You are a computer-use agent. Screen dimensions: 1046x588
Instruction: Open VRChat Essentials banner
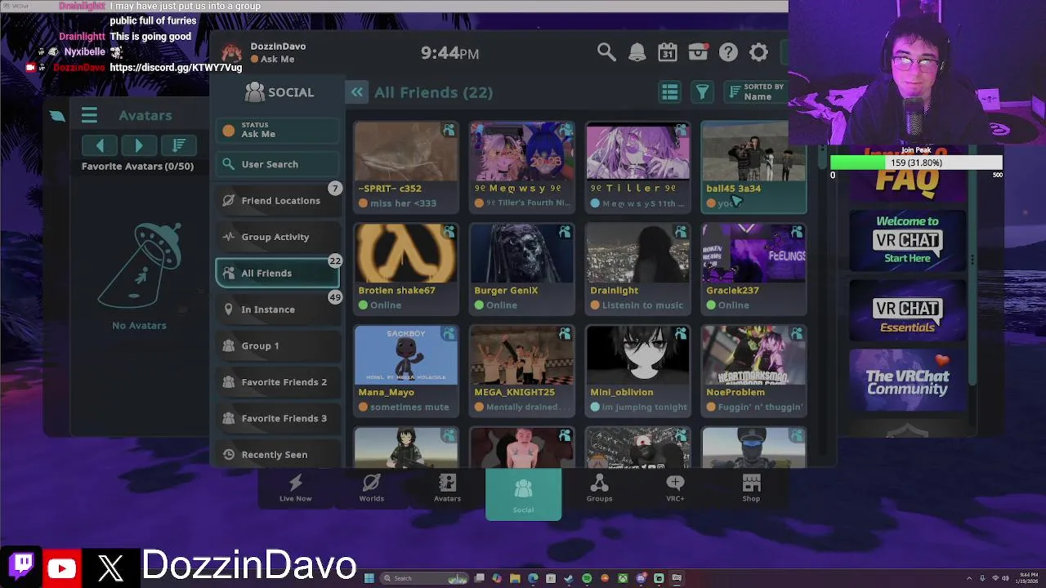[907, 310]
